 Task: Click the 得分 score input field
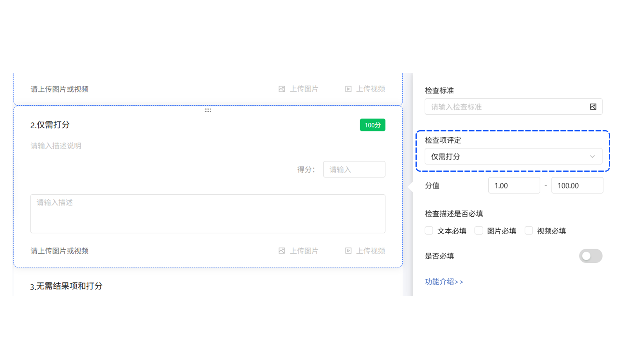click(x=354, y=169)
